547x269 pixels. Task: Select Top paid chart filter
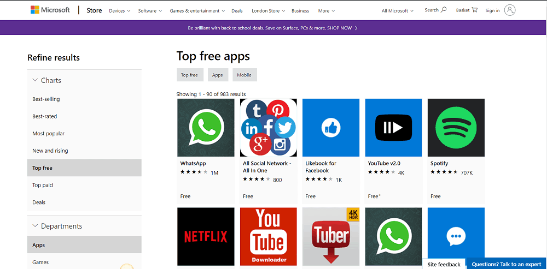(84, 185)
